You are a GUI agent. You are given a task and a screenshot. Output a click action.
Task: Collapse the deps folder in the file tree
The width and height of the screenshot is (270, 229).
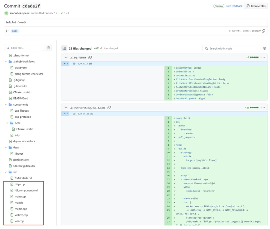pos(6,147)
